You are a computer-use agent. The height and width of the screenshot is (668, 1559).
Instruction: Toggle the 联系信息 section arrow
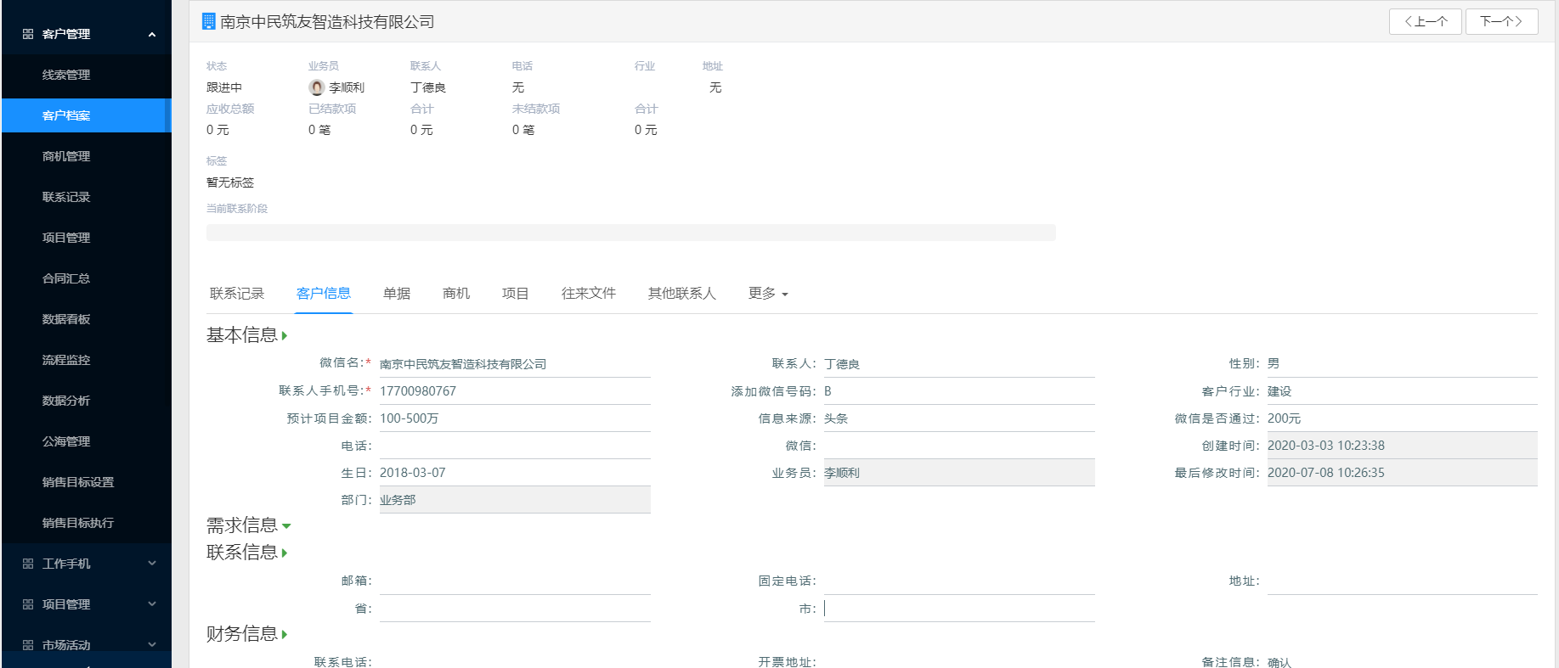coord(285,553)
